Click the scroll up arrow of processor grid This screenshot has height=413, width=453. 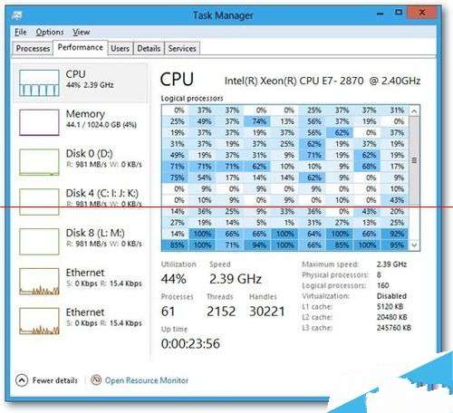(414, 111)
